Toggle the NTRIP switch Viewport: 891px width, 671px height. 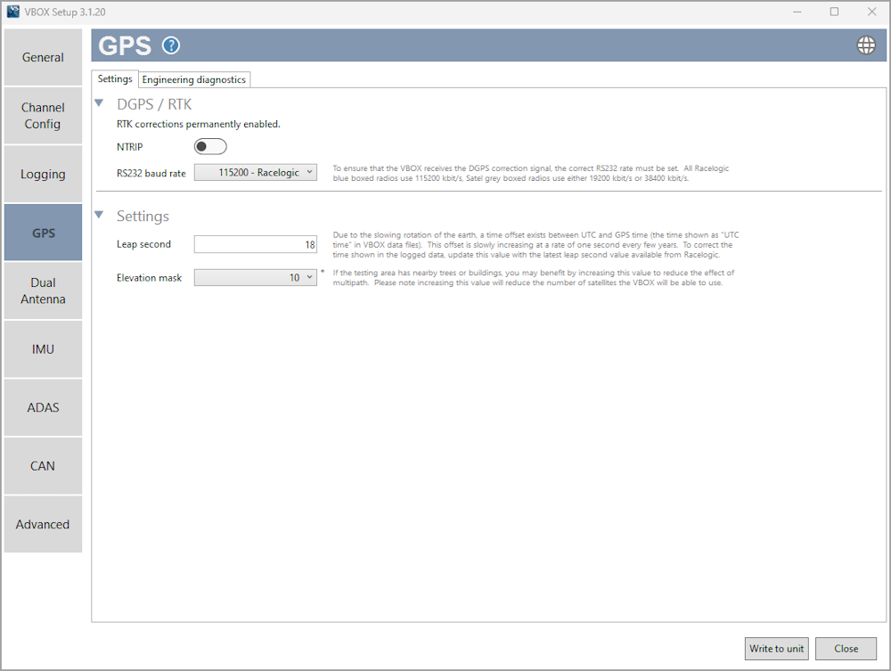(210, 146)
